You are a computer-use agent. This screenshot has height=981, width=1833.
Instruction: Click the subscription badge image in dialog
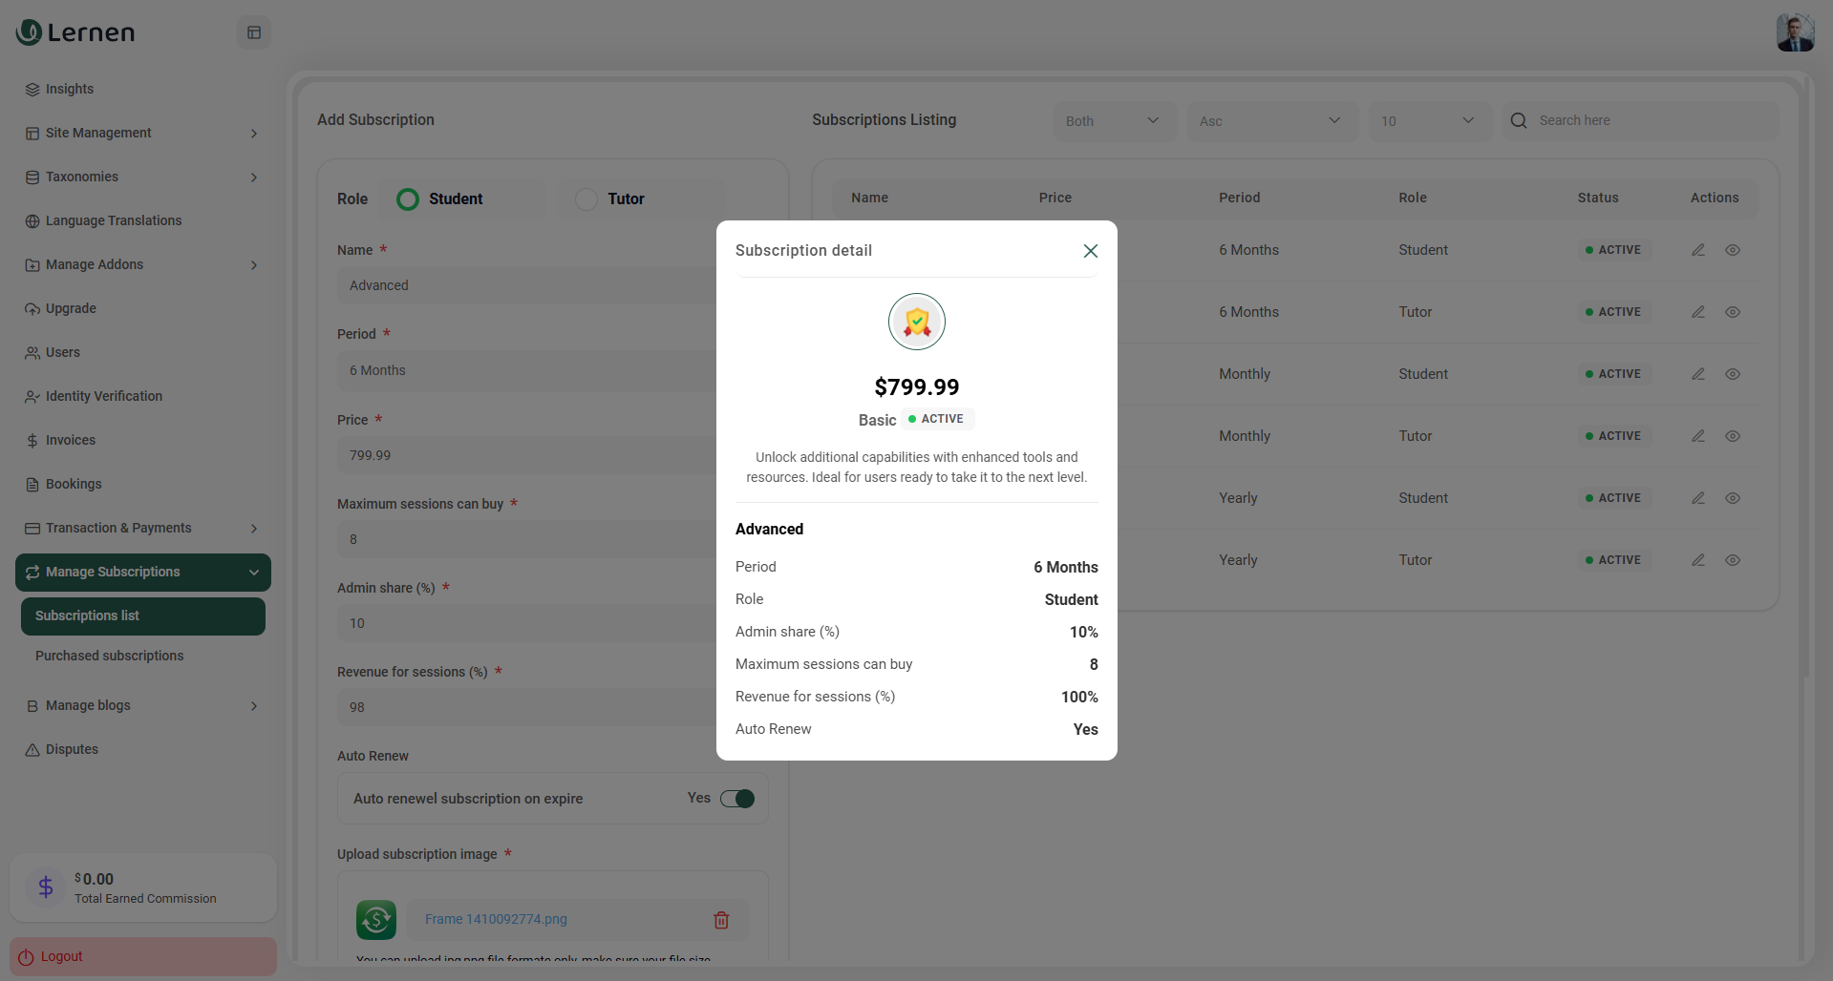pyautogui.click(x=916, y=323)
